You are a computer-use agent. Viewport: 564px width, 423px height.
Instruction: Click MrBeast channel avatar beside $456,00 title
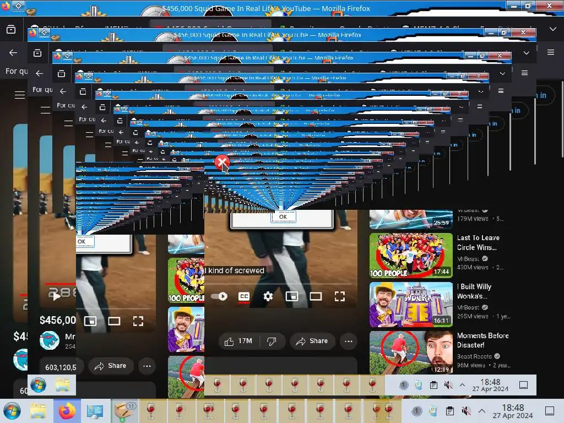pos(49,340)
